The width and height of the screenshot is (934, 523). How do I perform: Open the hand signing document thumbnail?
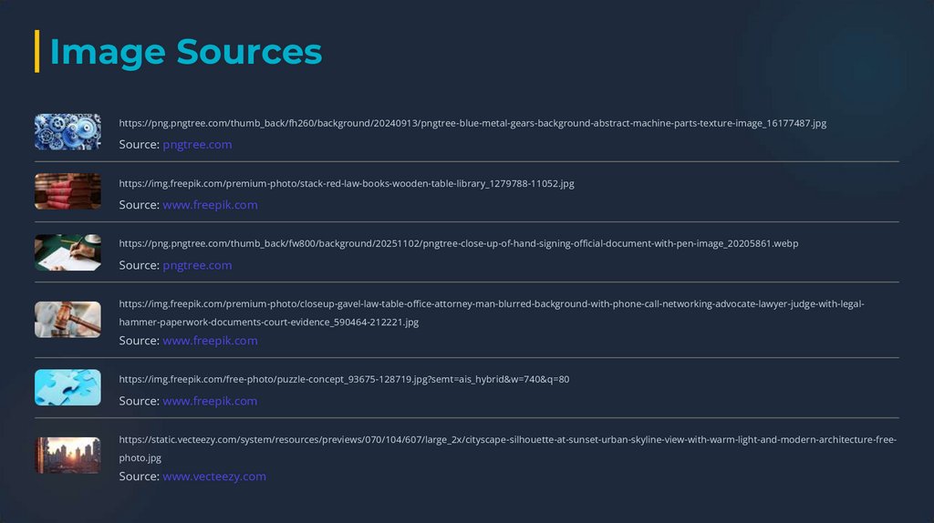[x=67, y=252]
